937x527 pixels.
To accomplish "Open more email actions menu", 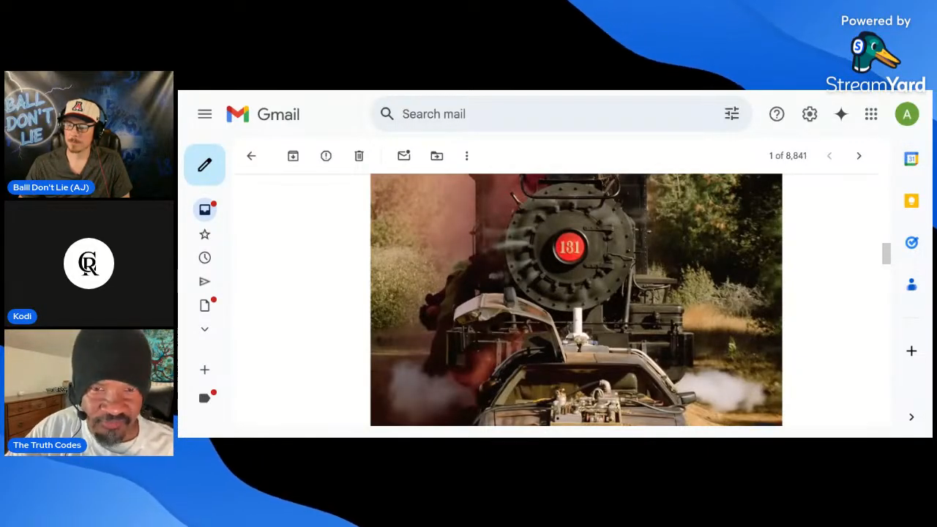I will [x=466, y=156].
